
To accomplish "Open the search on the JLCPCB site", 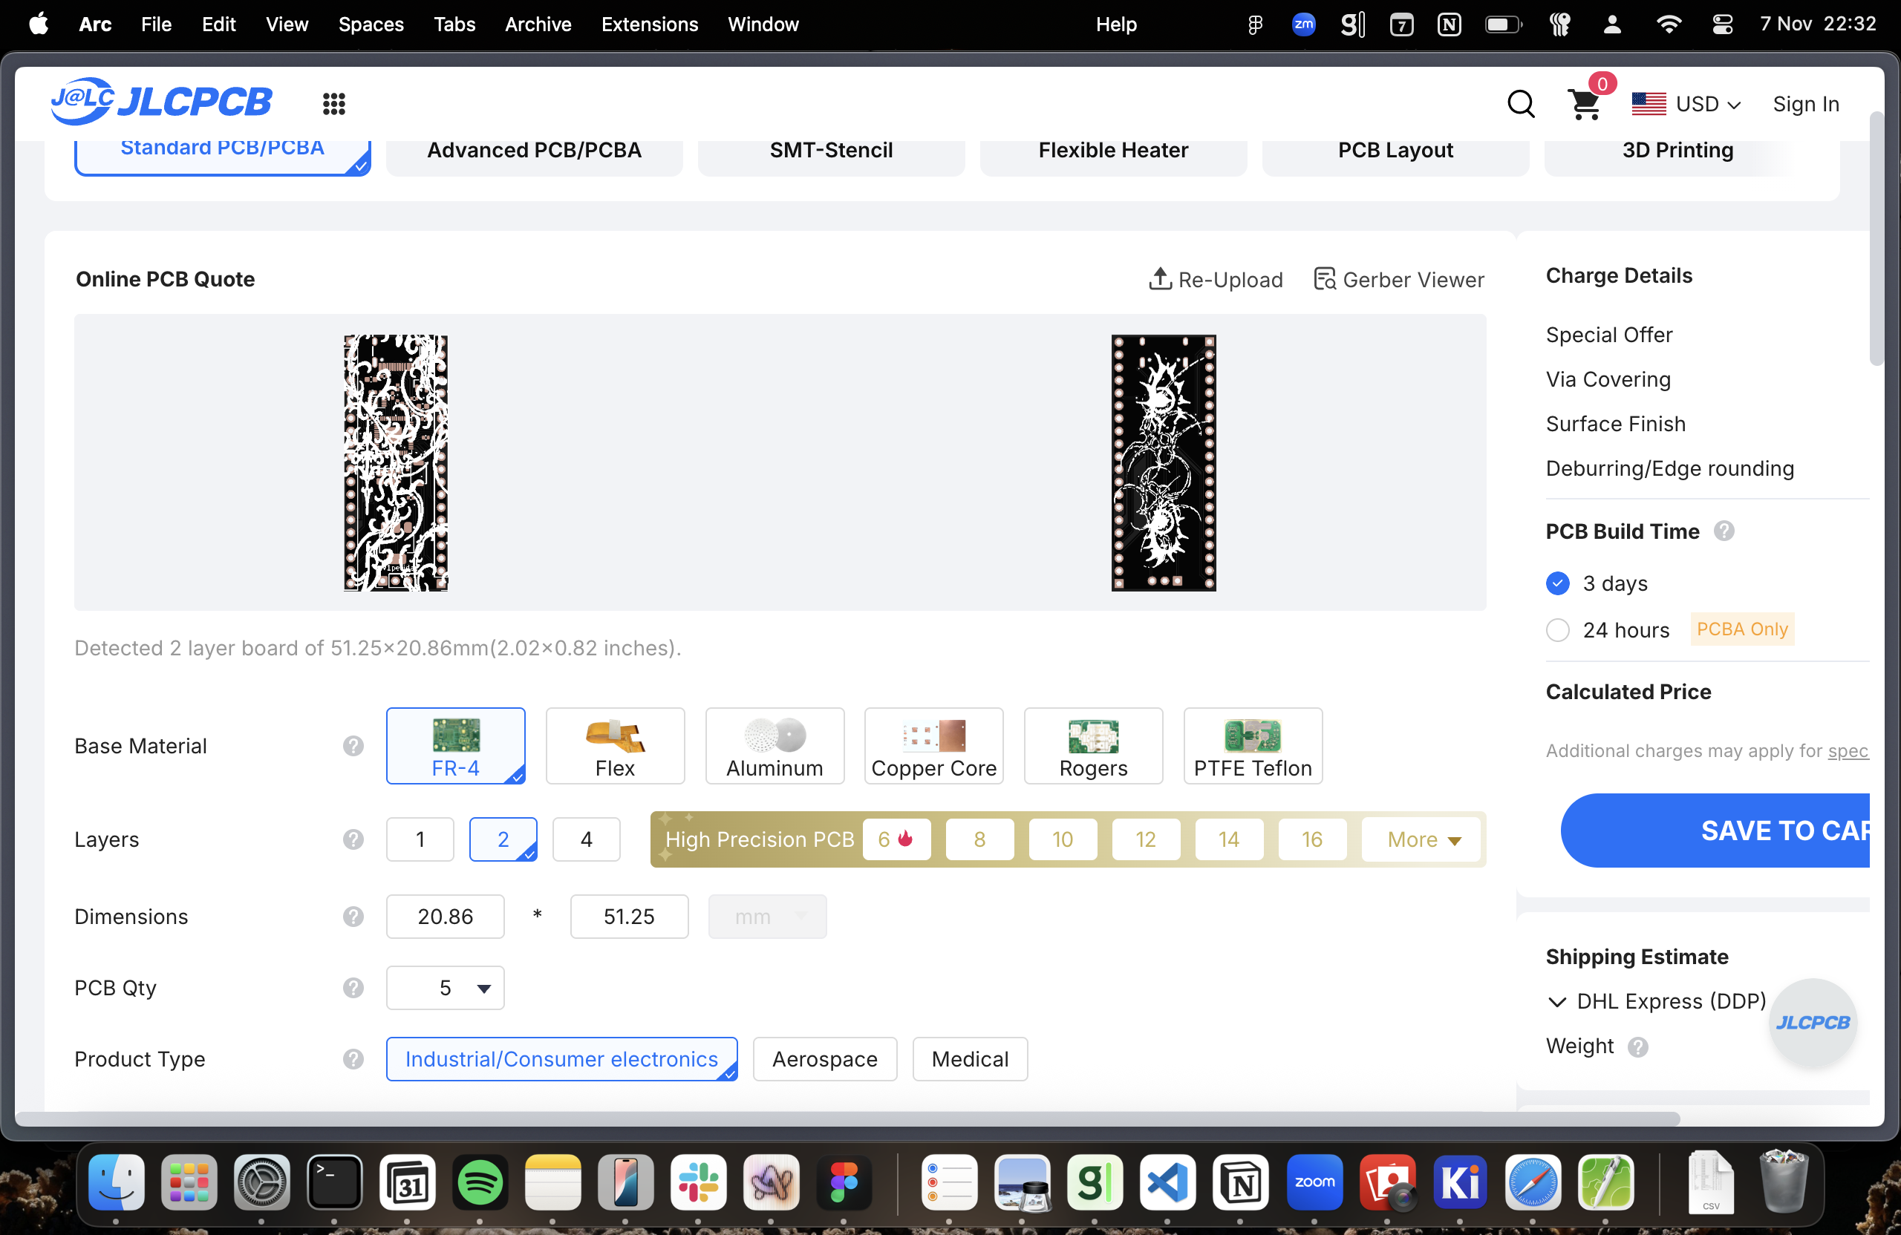I will point(1521,104).
